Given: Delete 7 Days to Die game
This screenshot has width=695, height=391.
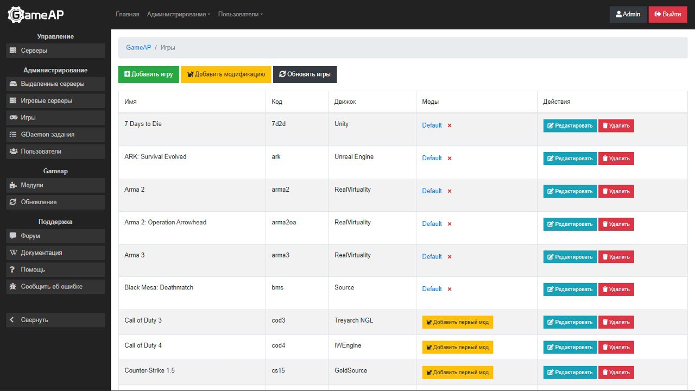Looking at the screenshot, I should (616, 126).
